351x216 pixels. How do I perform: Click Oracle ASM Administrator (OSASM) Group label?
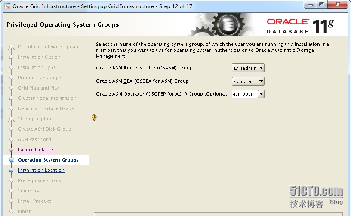point(144,68)
